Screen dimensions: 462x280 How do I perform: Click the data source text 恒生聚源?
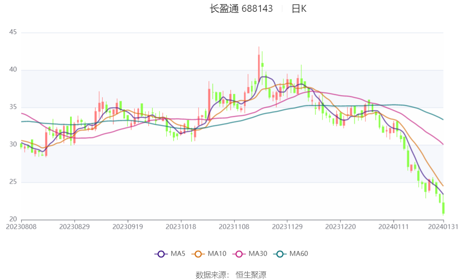[251, 275]
